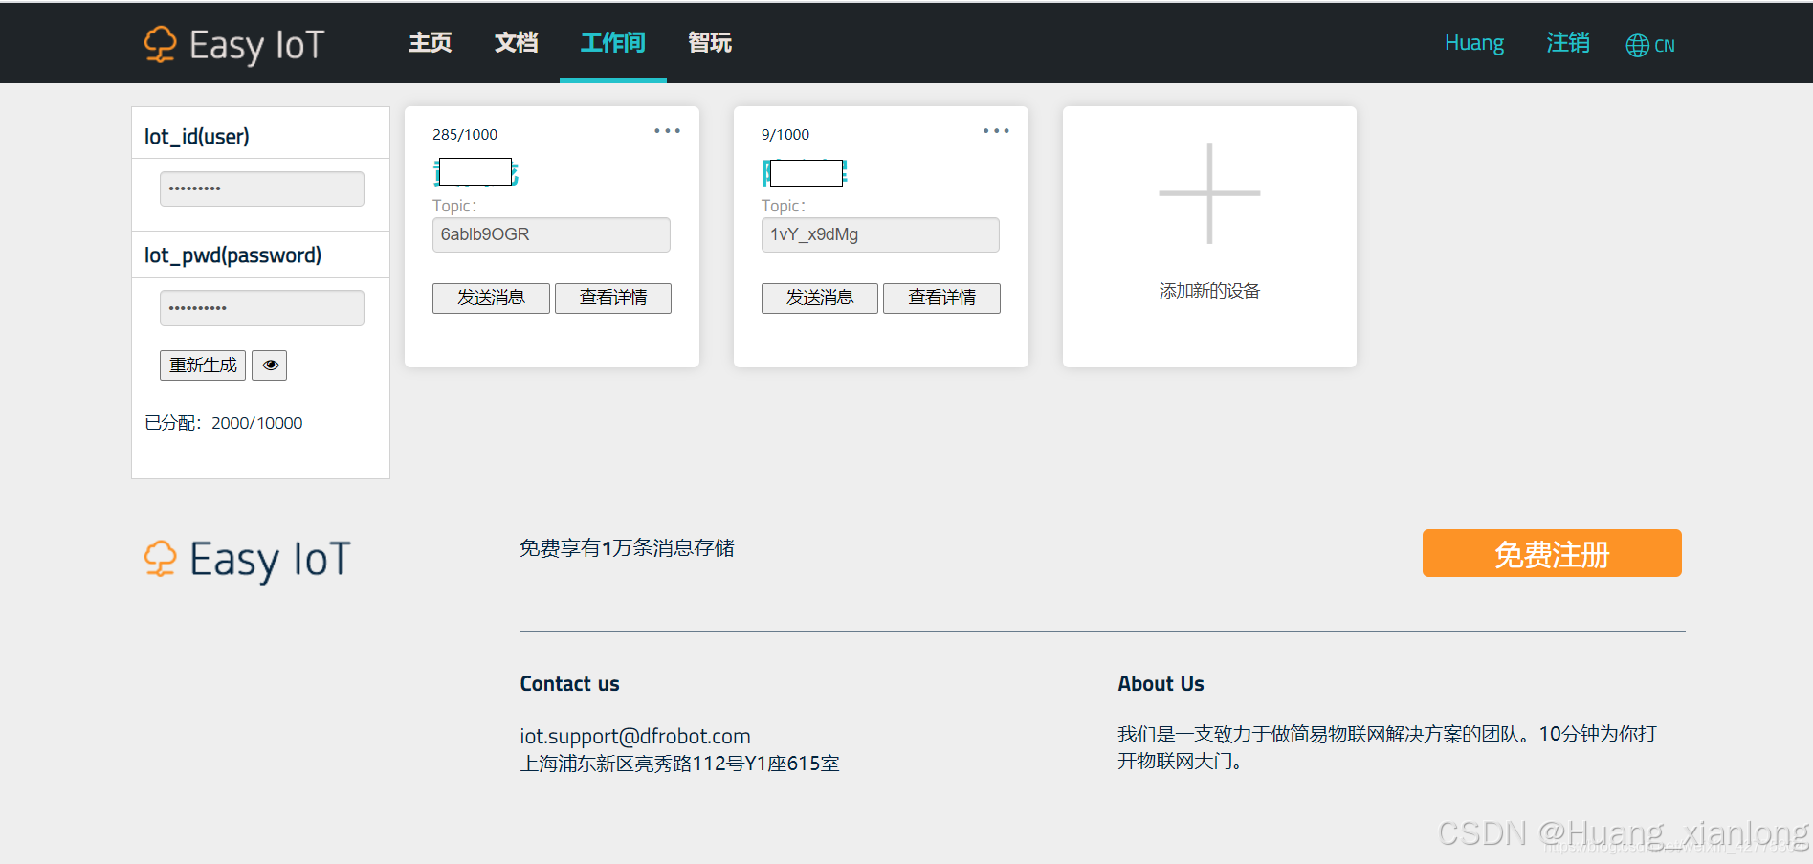This screenshot has height=864, width=1813.
Task: Click the 1vY_x9dMg topic field
Action: [x=880, y=234]
